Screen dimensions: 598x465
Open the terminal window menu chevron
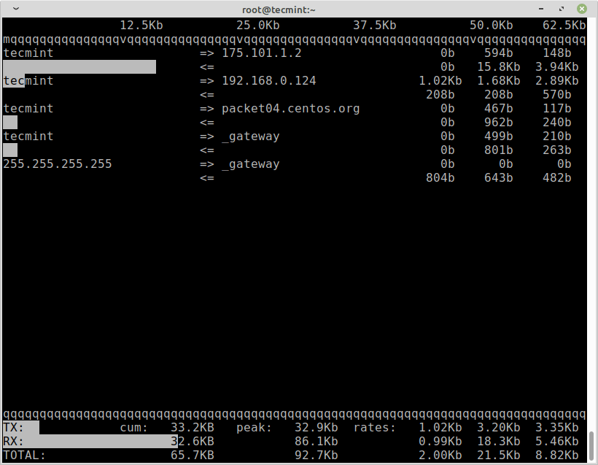pos(15,9)
